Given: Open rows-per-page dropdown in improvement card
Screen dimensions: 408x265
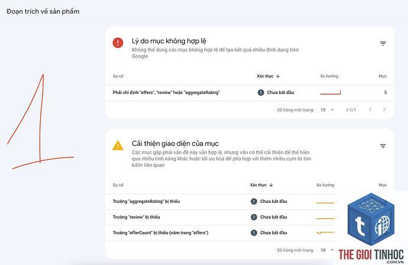Looking at the screenshot, I should click(327, 250).
